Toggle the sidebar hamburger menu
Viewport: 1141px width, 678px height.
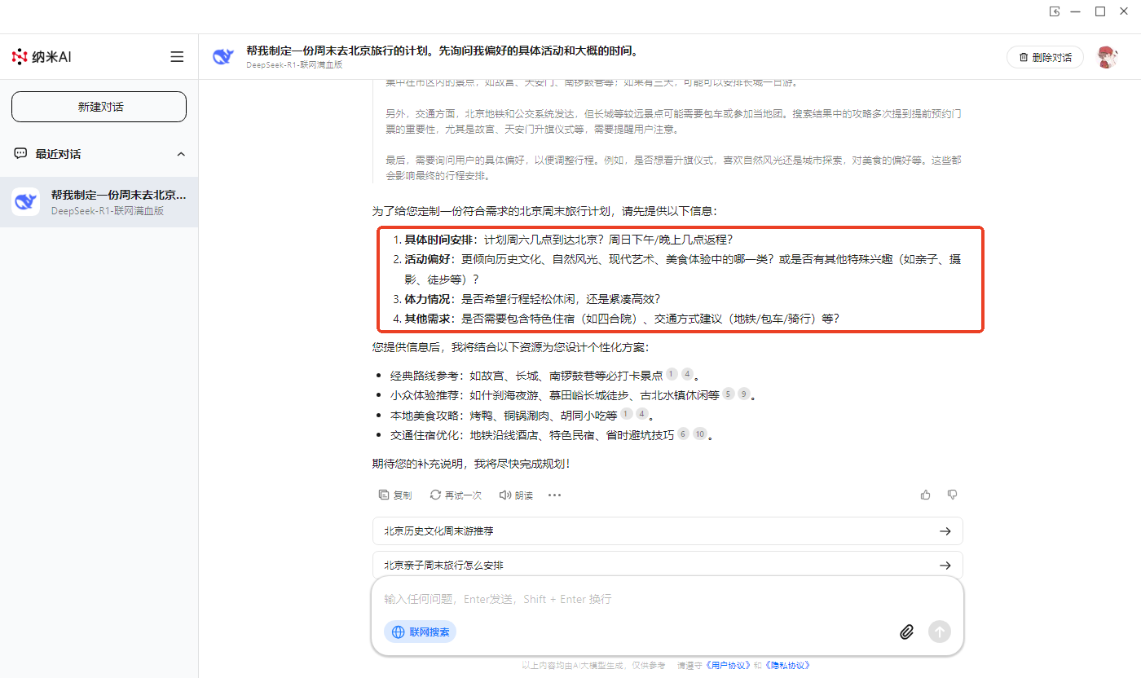coord(177,57)
